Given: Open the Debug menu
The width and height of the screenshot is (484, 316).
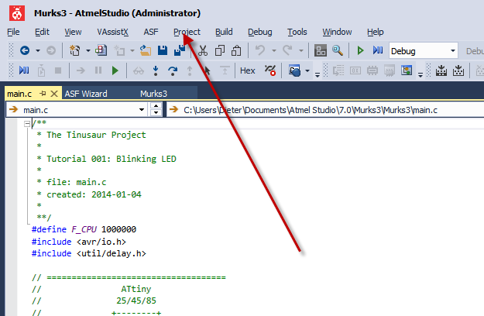Looking at the screenshot, I should pyautogui.click(x=260, y=32).
